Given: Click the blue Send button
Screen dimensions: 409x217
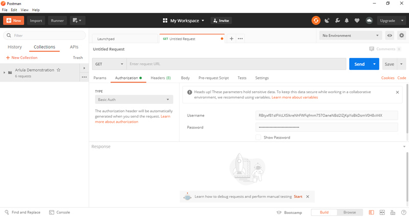Looking at the screenshot, I should 359,64.
